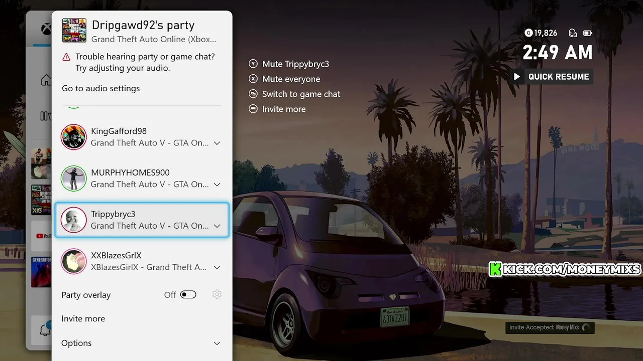Click the 2:49 AM clock
Image resolution: width=643 pixels, height=361 pixels.
coord(558,52)
